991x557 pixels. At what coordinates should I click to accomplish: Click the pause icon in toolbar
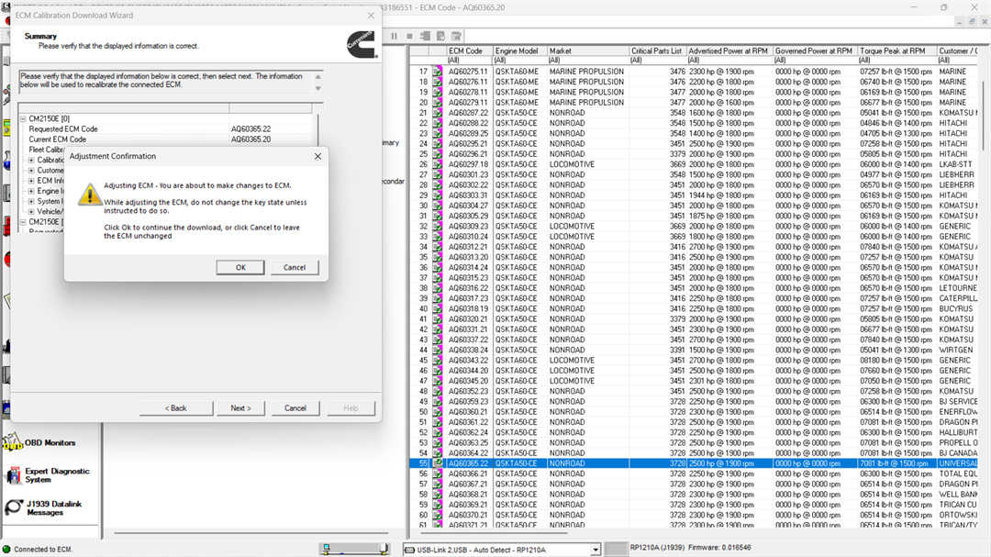[395, 36]
